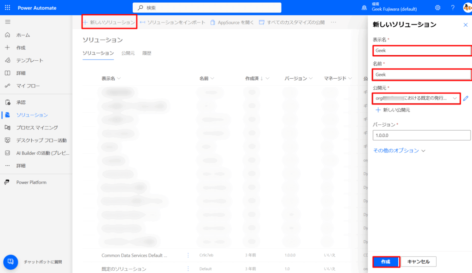Click the help question mark icon
This screenshot has height=273, width=472.
(x=453, y=7)
